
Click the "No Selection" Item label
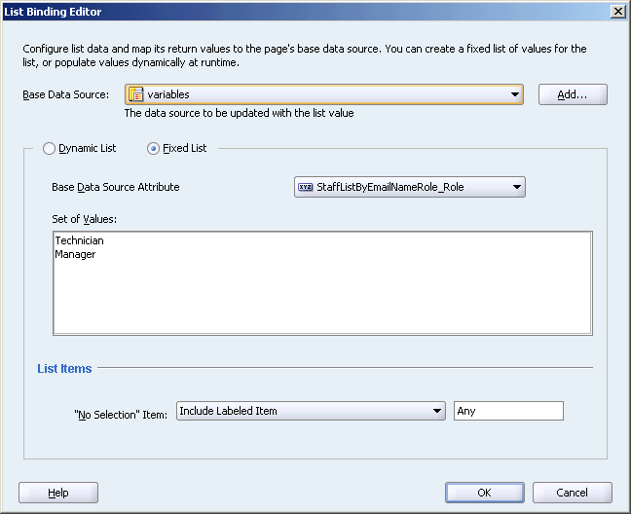[121, 415]
